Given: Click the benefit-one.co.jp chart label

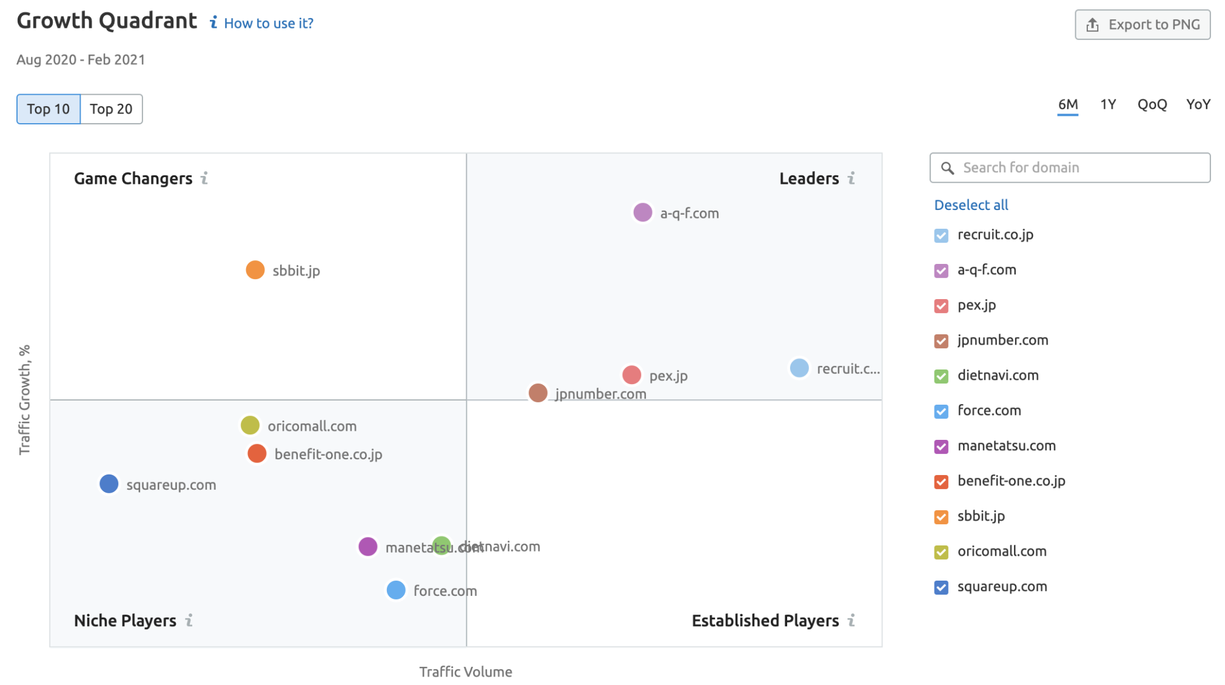Looking at the screenshot, I should pos(328,454).
